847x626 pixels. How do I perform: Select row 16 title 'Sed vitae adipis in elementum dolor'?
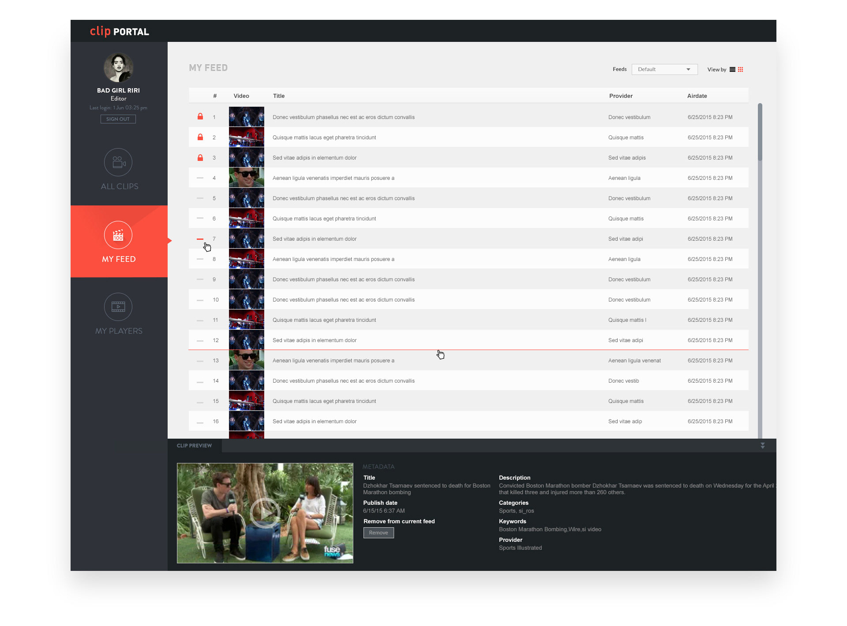(315, 421)
